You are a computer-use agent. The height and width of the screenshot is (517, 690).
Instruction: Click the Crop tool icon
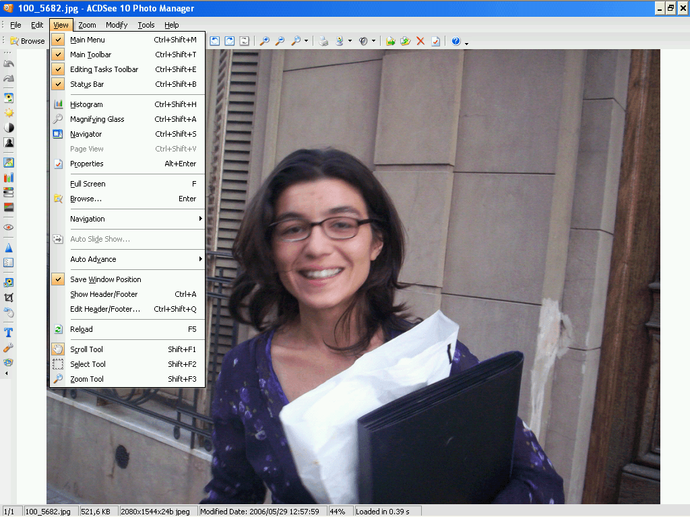8,297
